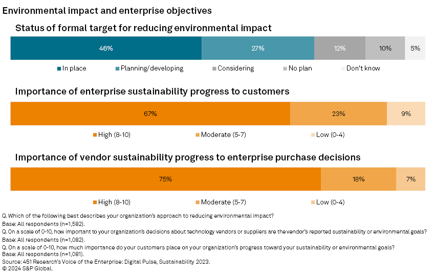Click the 'In place' legend color swatch

59,68
